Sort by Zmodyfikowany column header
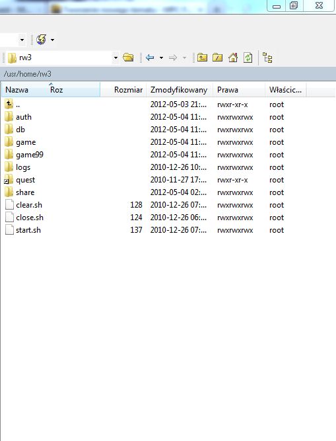The image size is (336, 441). (179, 90)
